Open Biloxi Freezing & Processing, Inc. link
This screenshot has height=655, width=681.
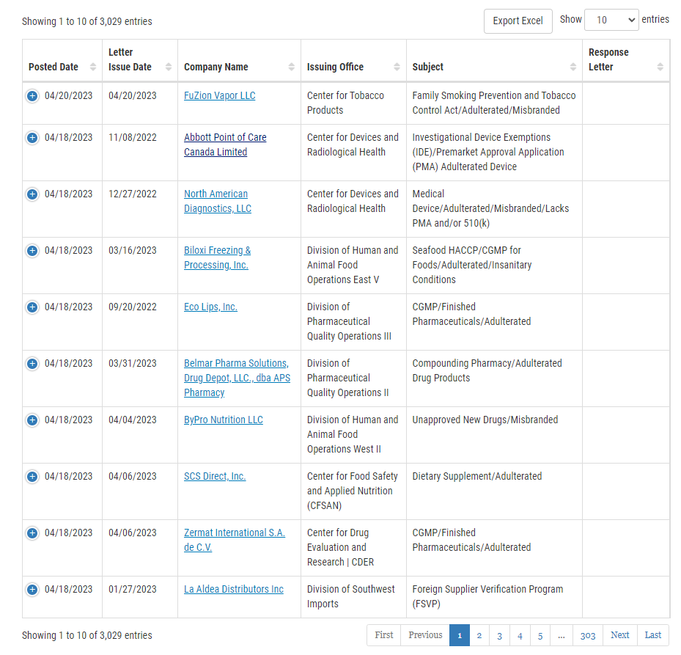pos(217,257)
